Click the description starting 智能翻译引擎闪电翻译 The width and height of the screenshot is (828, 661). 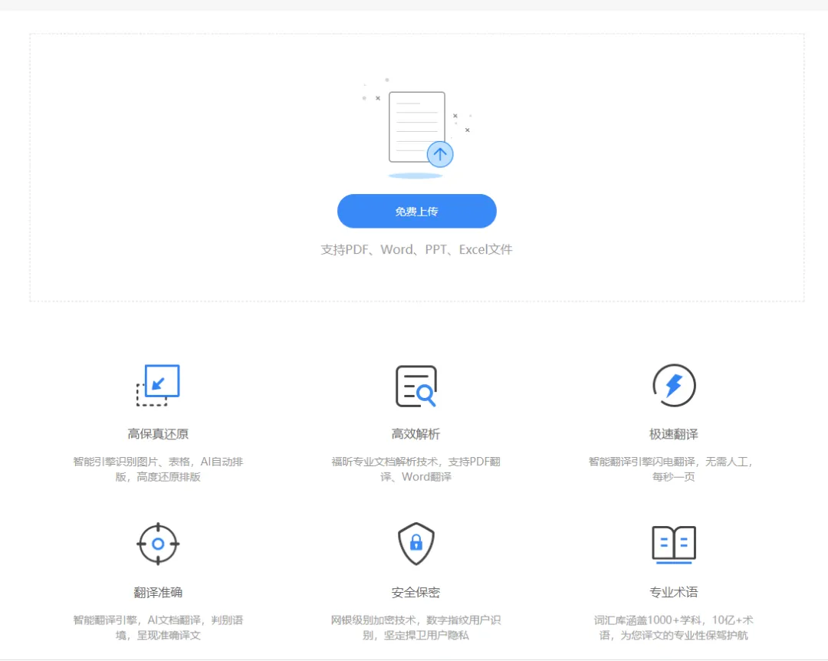(671, 469)
